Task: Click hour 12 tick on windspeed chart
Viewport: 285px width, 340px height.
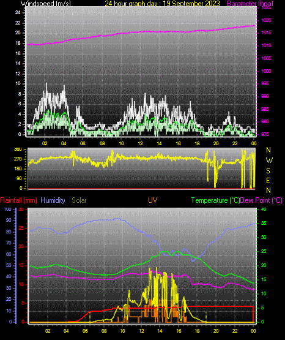Action: pyautogui.click(x=141, y=143)
